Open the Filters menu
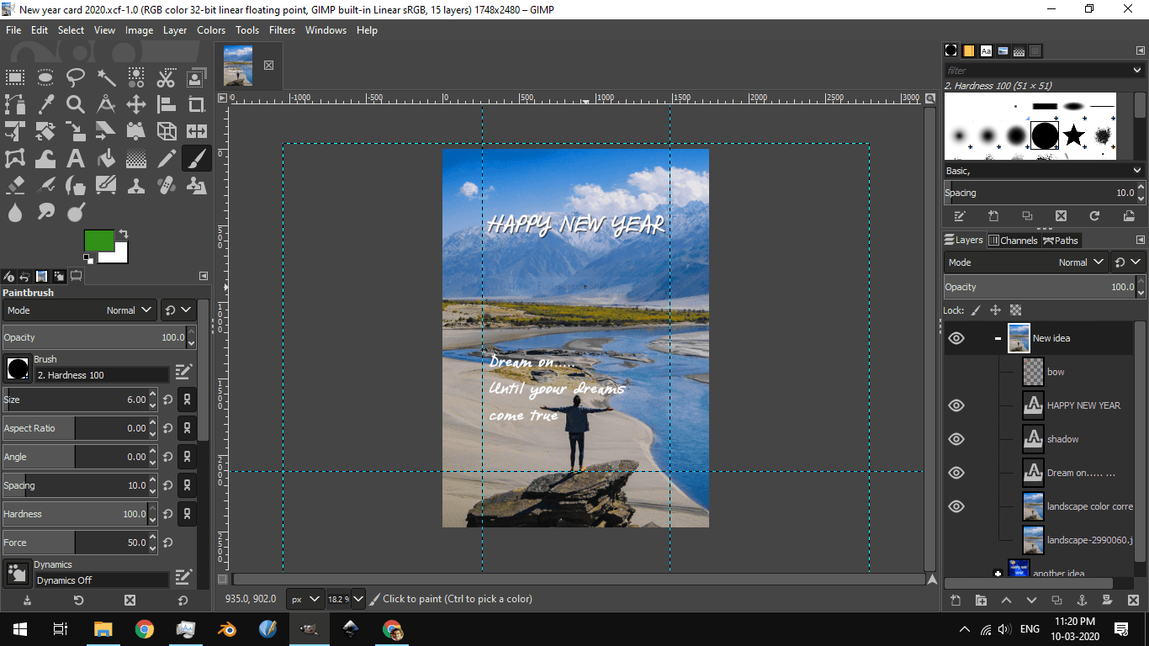The image size is (1149, 646). pyautogui.click(x=282, y=30)
